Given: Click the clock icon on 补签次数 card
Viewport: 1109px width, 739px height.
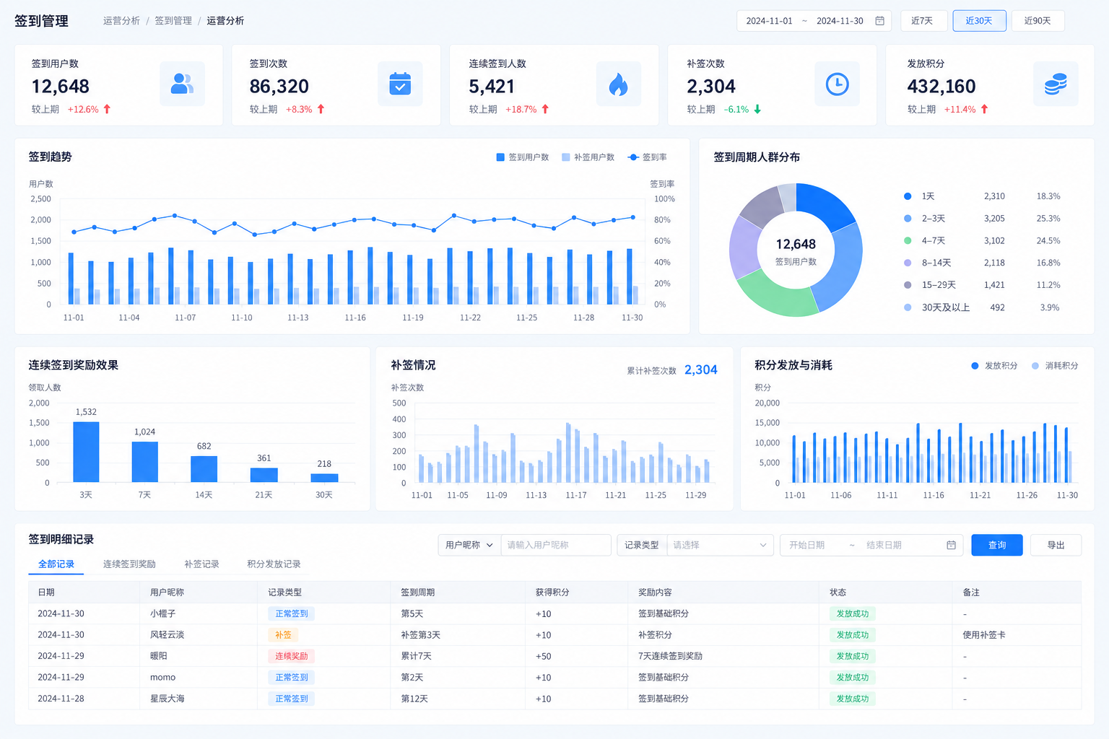Looking at the screenshot, I should pyautogui.click(x=837, y=84).
